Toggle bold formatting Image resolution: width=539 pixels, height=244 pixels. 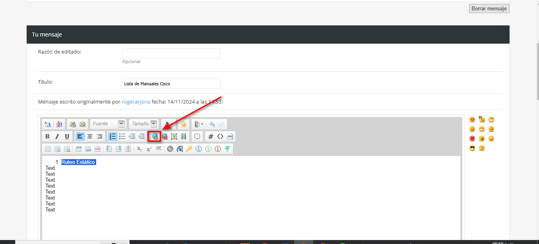tap(47, 136)
